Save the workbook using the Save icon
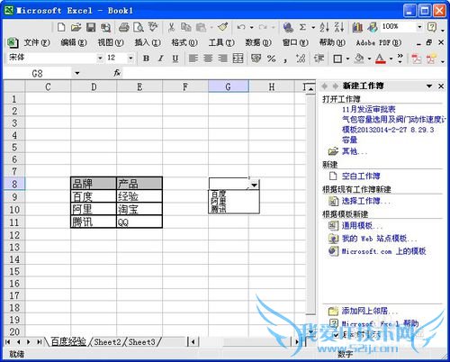Image resolution: width=450 pixels, height=362 pixels. (91, 27)
